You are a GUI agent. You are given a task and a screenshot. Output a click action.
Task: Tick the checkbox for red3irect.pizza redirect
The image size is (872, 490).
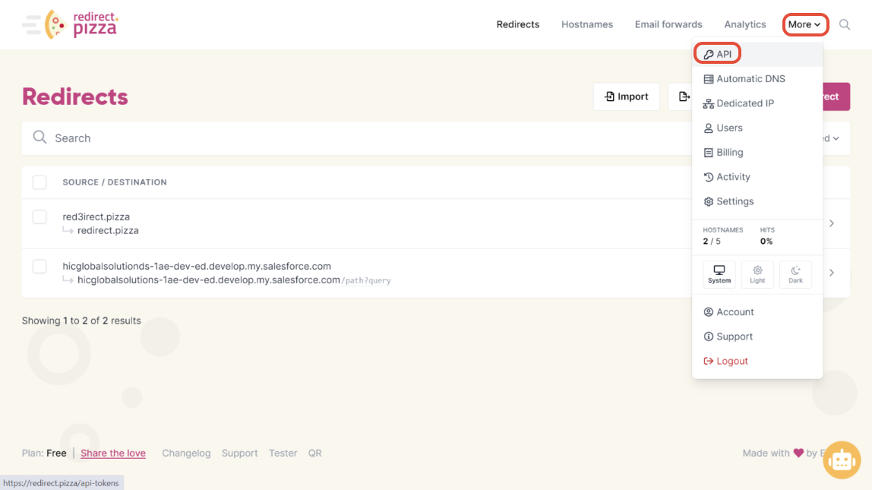pos(39,217)
